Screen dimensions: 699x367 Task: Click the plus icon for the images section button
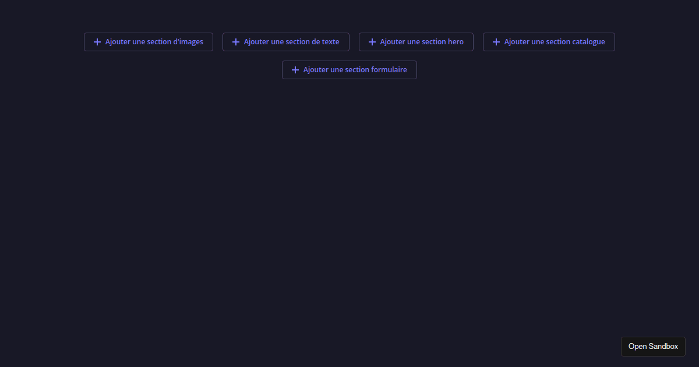[97, 41]
